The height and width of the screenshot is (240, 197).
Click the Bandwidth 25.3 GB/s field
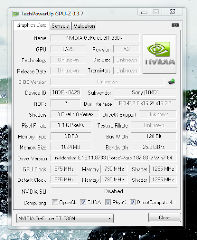[153, 147]
